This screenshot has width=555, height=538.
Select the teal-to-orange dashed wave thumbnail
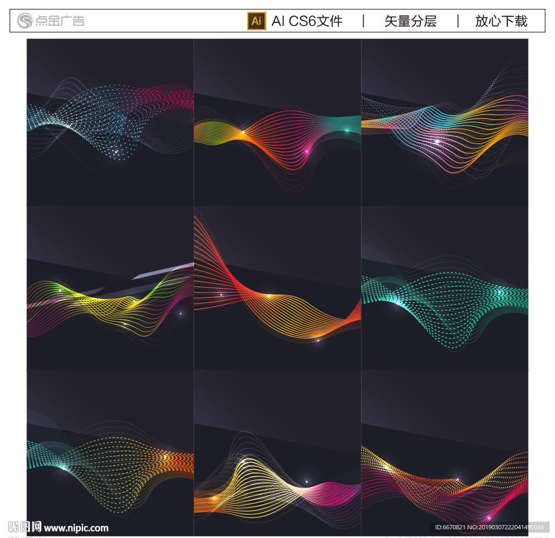(110, 453)
